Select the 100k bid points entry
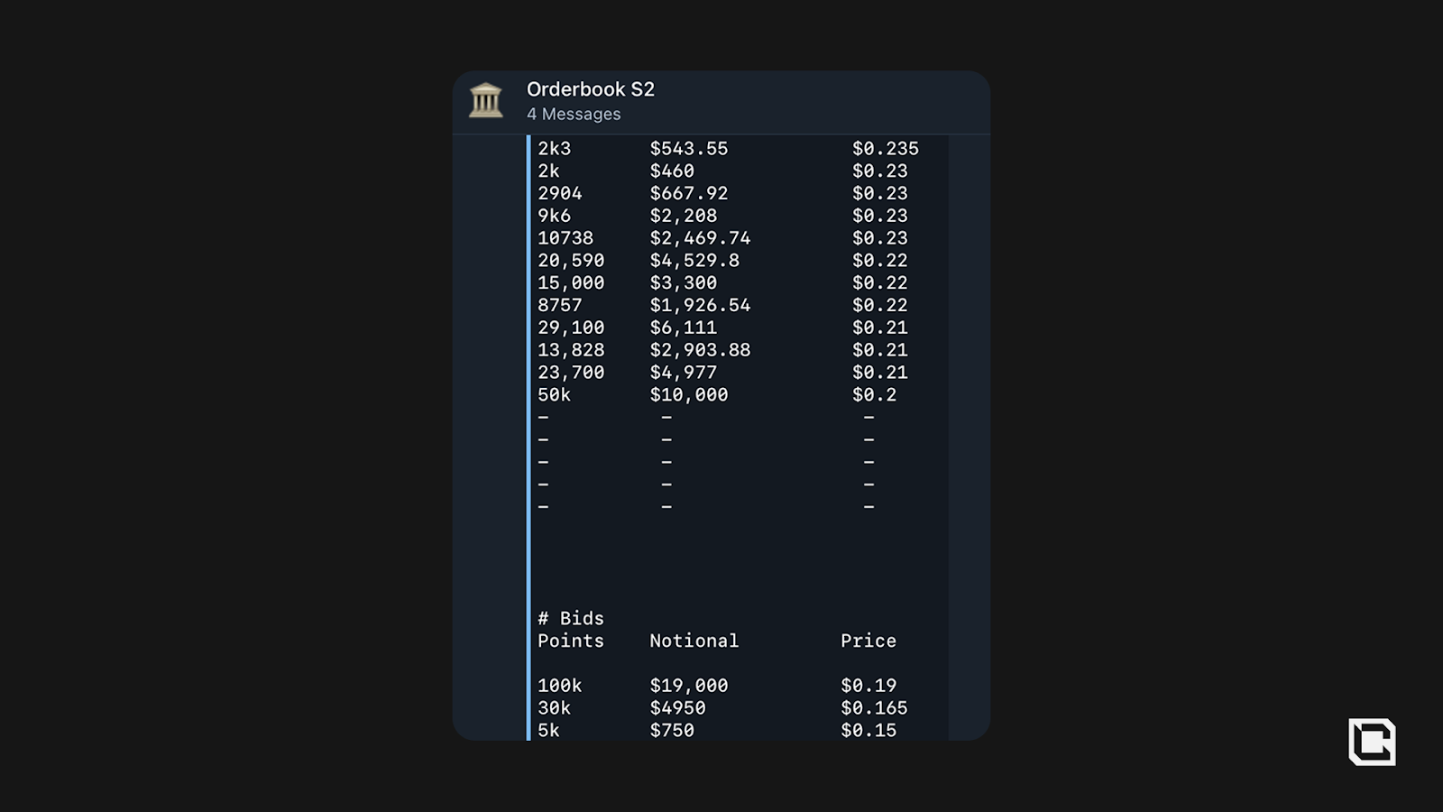The image size is (1443, 812). pyautogui.click(x=559, y=686)
